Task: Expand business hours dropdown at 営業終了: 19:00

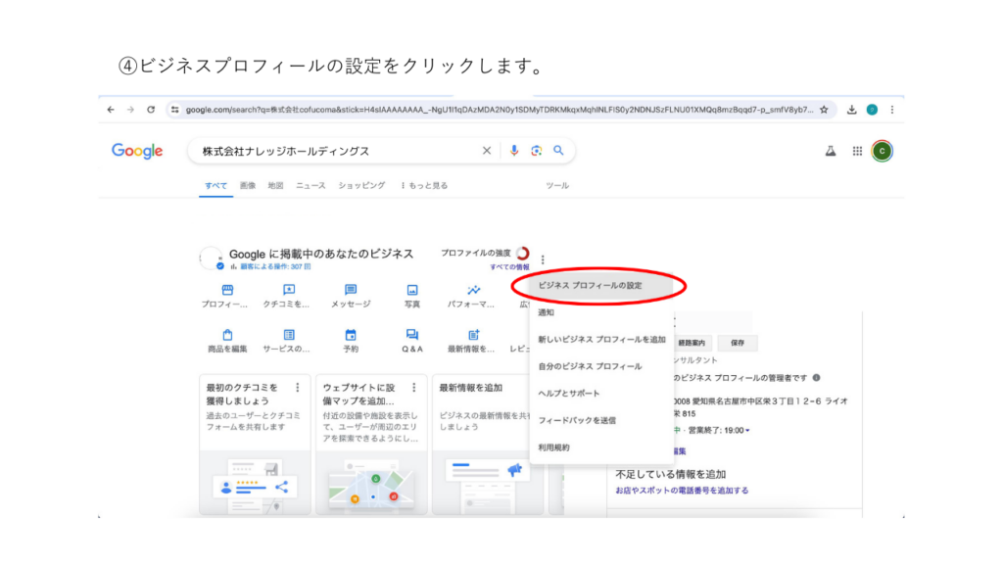Action: click(747, 431)
